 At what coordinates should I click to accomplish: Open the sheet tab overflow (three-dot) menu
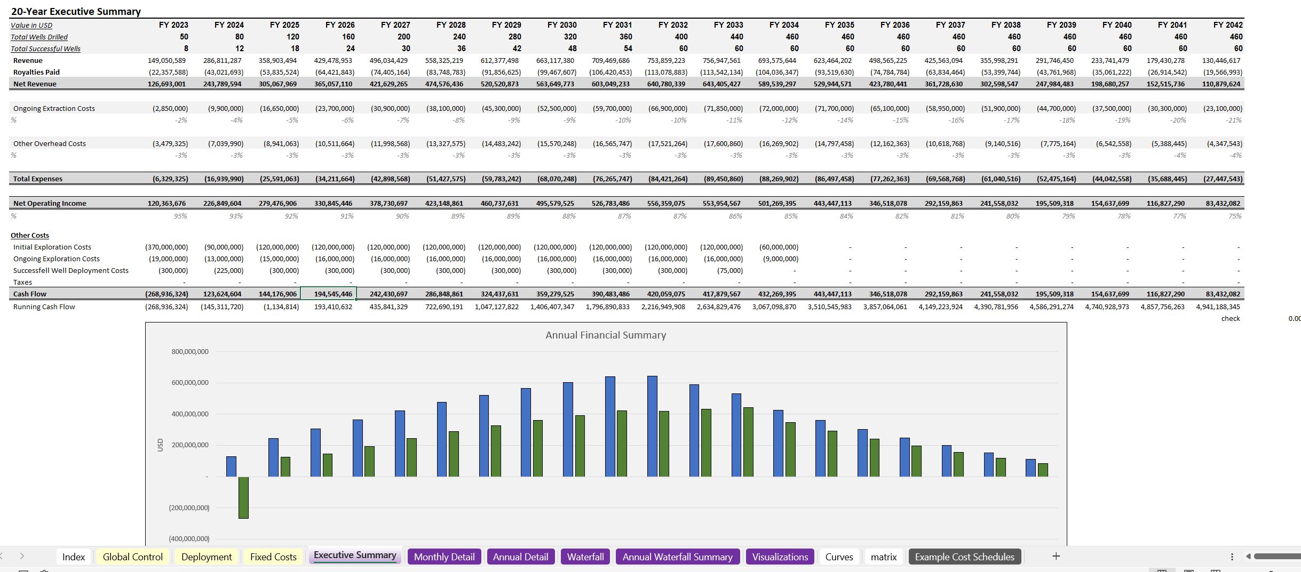[x=1232, y=557]
